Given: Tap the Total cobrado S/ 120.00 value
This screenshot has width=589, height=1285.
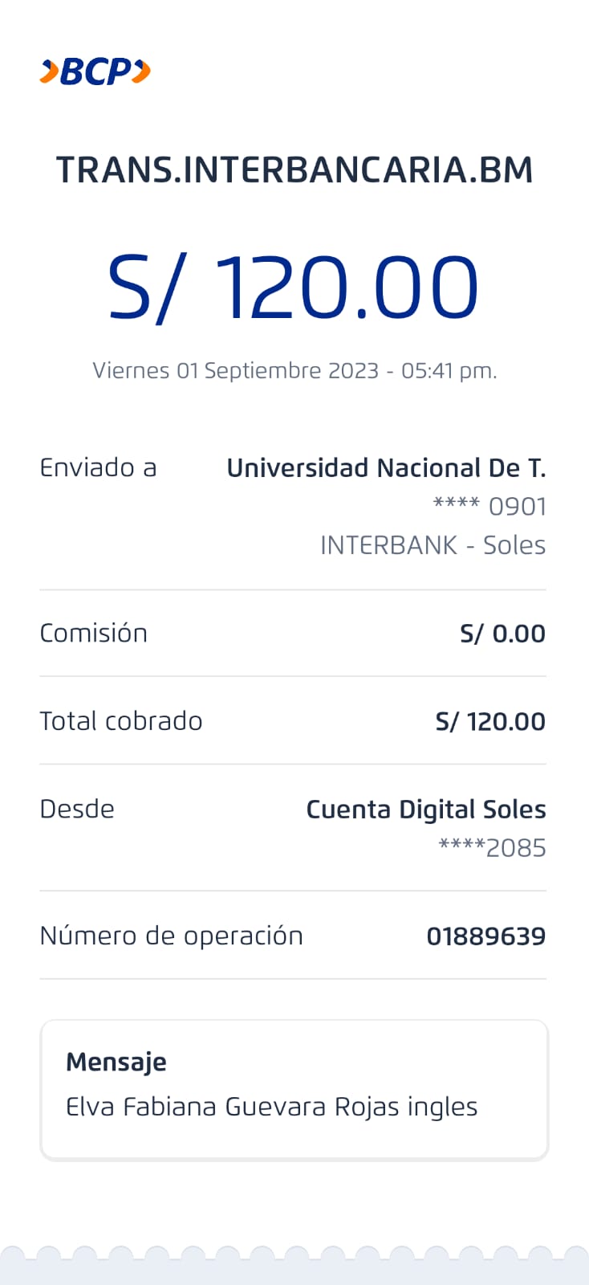Looking at the screenshot, I should click(x=490, y=721).
